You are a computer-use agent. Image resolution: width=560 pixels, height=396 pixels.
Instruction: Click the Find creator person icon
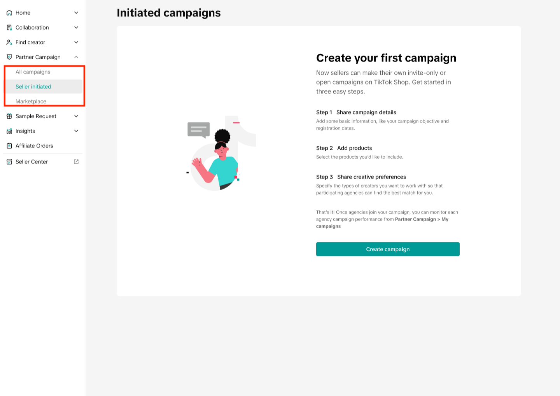[9, 42]
